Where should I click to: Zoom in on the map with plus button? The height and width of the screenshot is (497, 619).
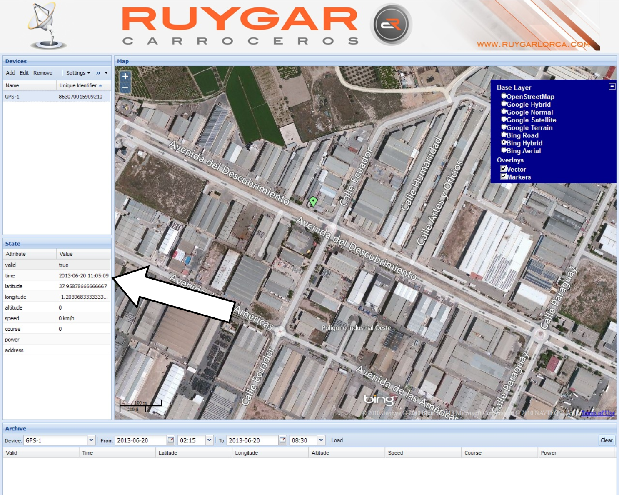click(x=125, y=76)
